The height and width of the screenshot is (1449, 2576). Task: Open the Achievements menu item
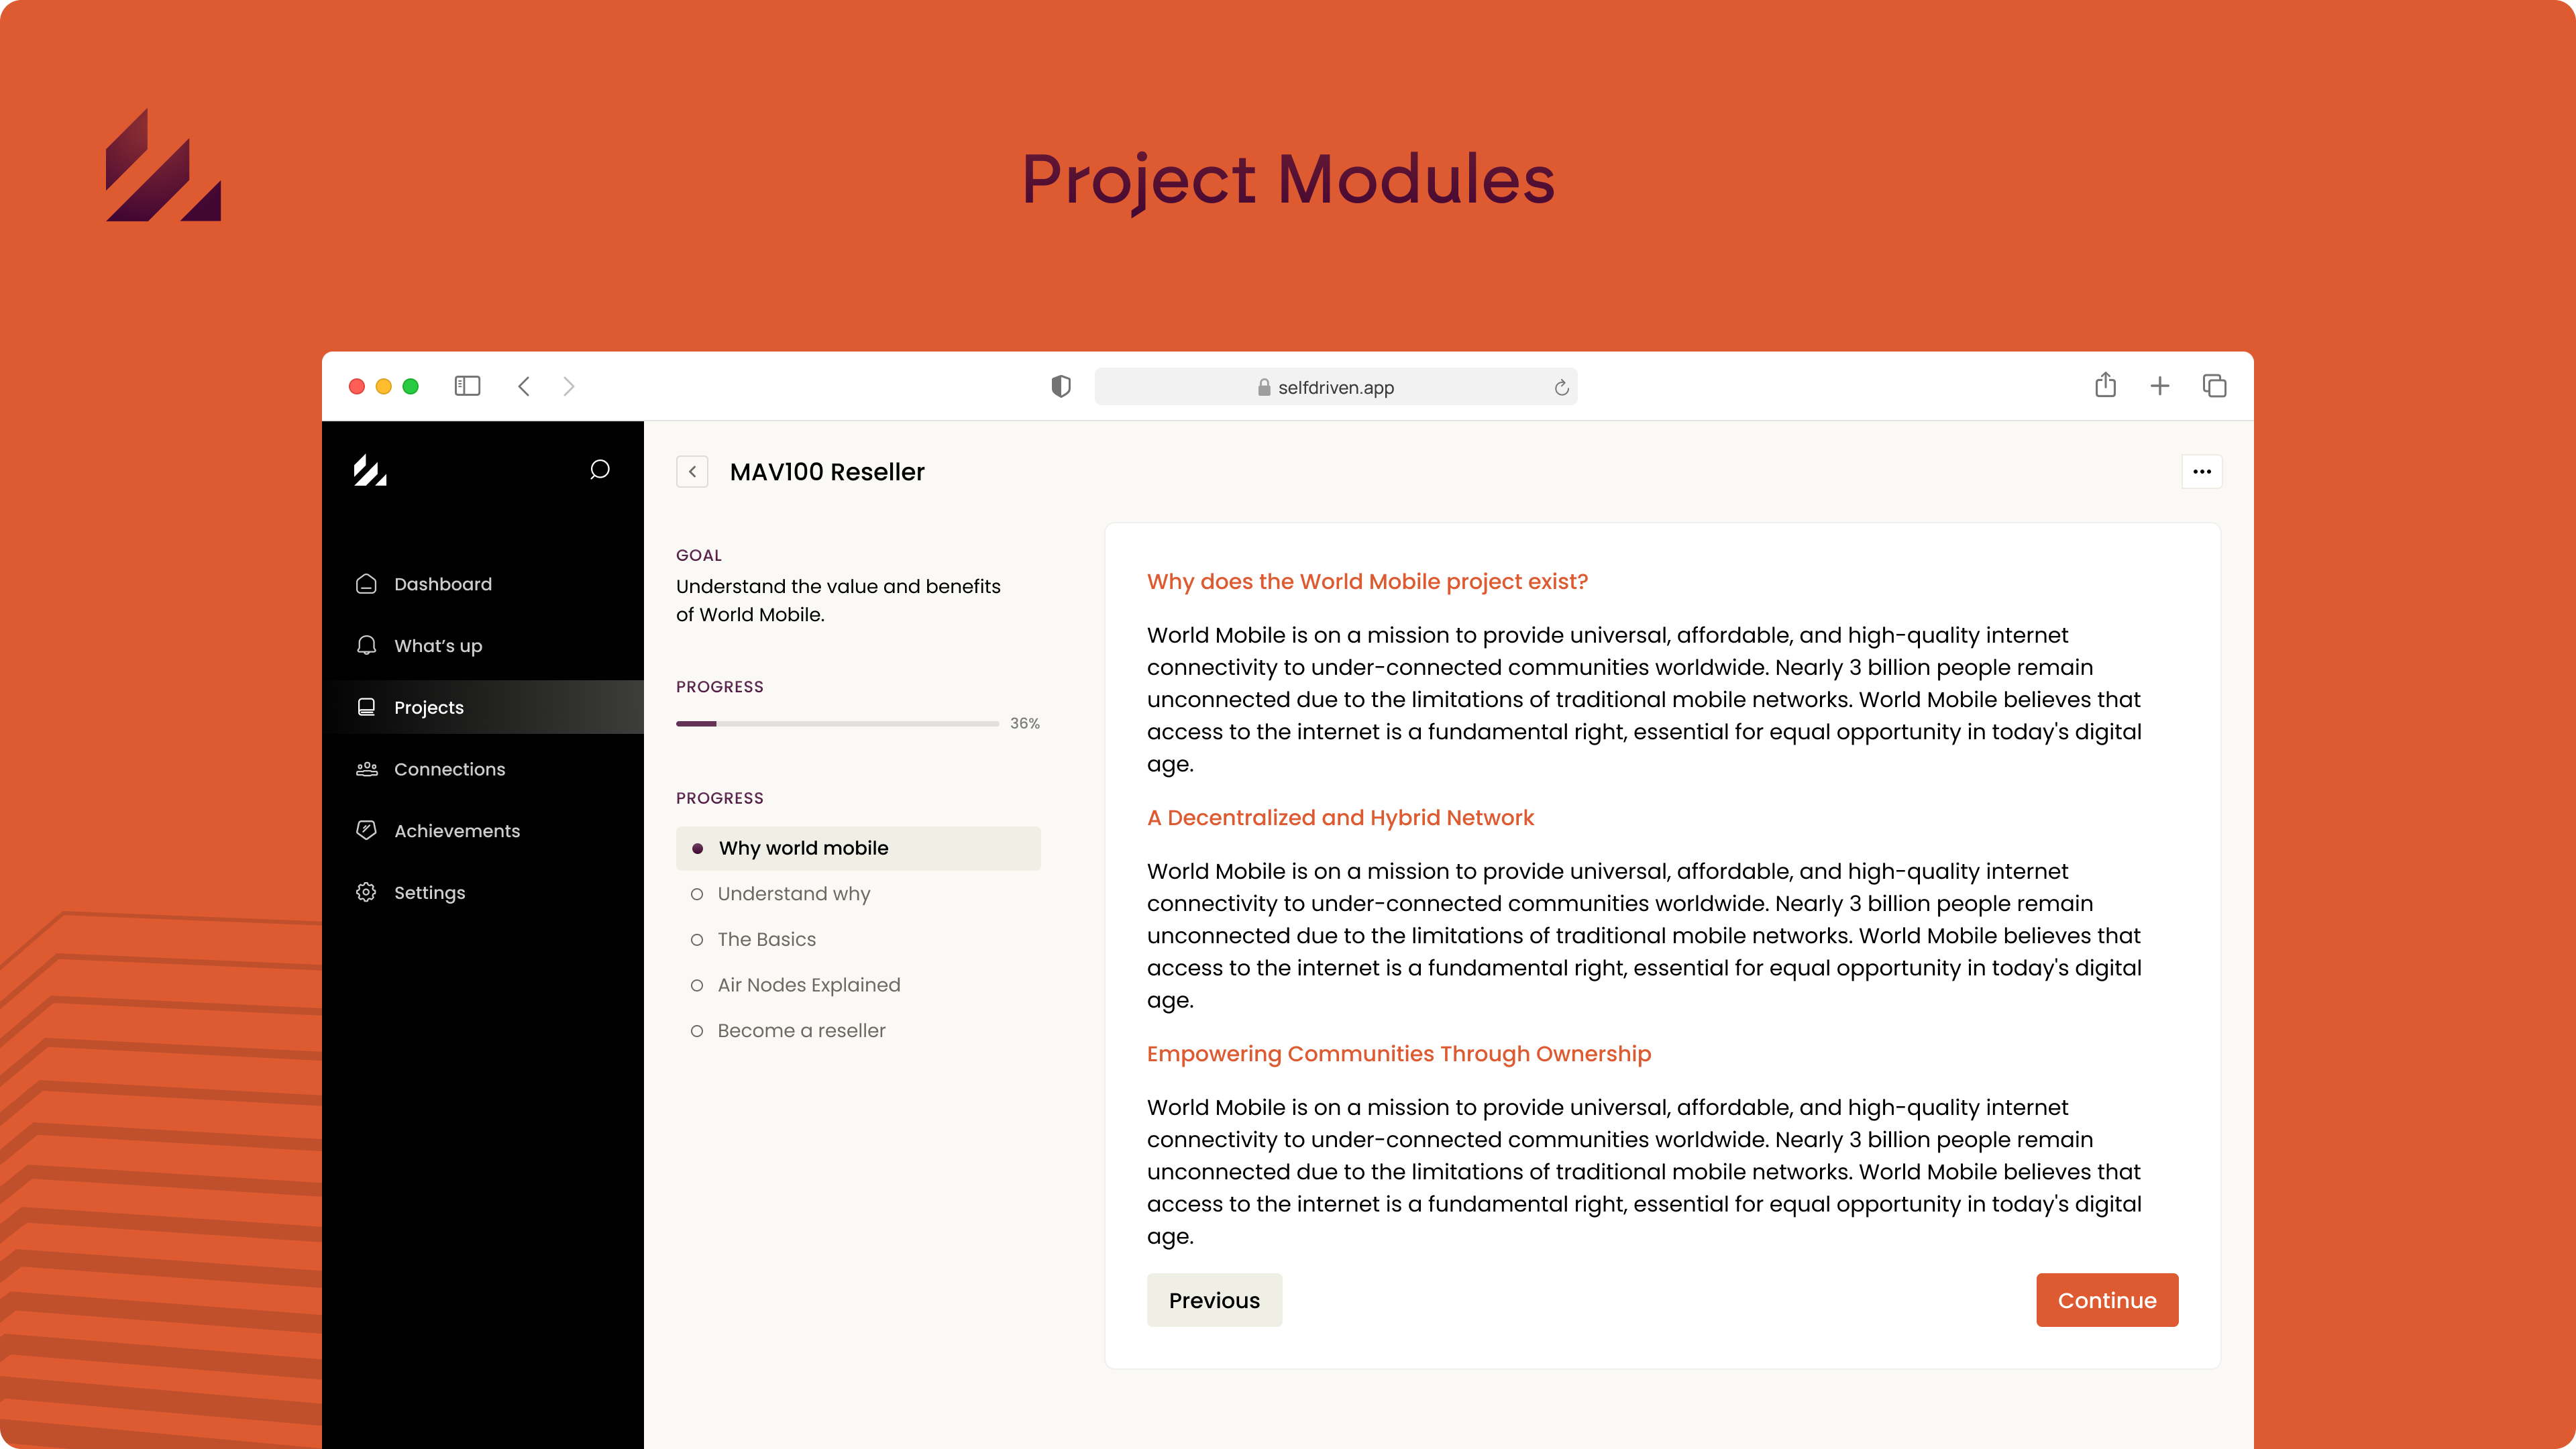click(483, 831)
